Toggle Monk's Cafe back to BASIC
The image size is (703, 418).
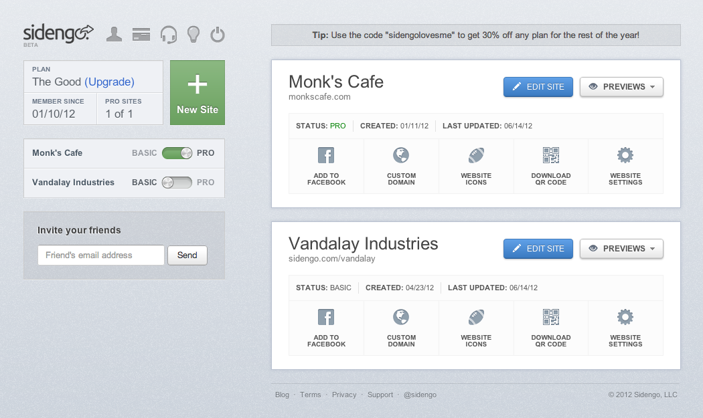176,152
